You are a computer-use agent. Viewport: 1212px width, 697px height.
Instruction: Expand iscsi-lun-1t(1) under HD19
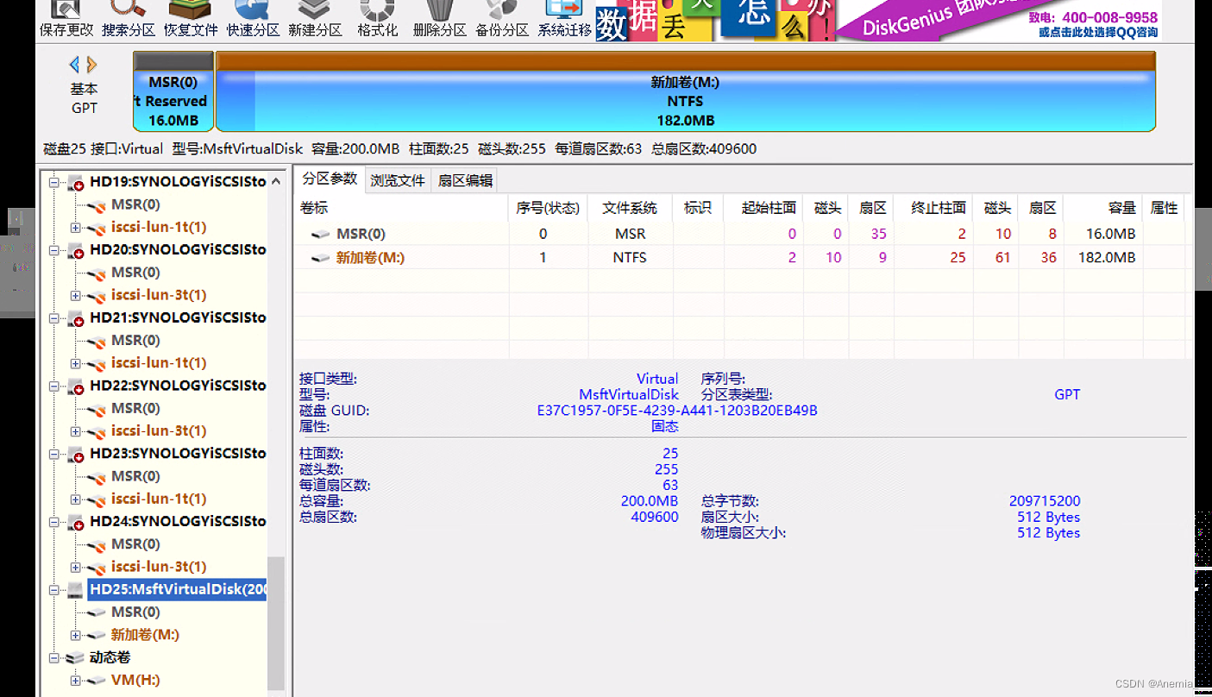76,228
